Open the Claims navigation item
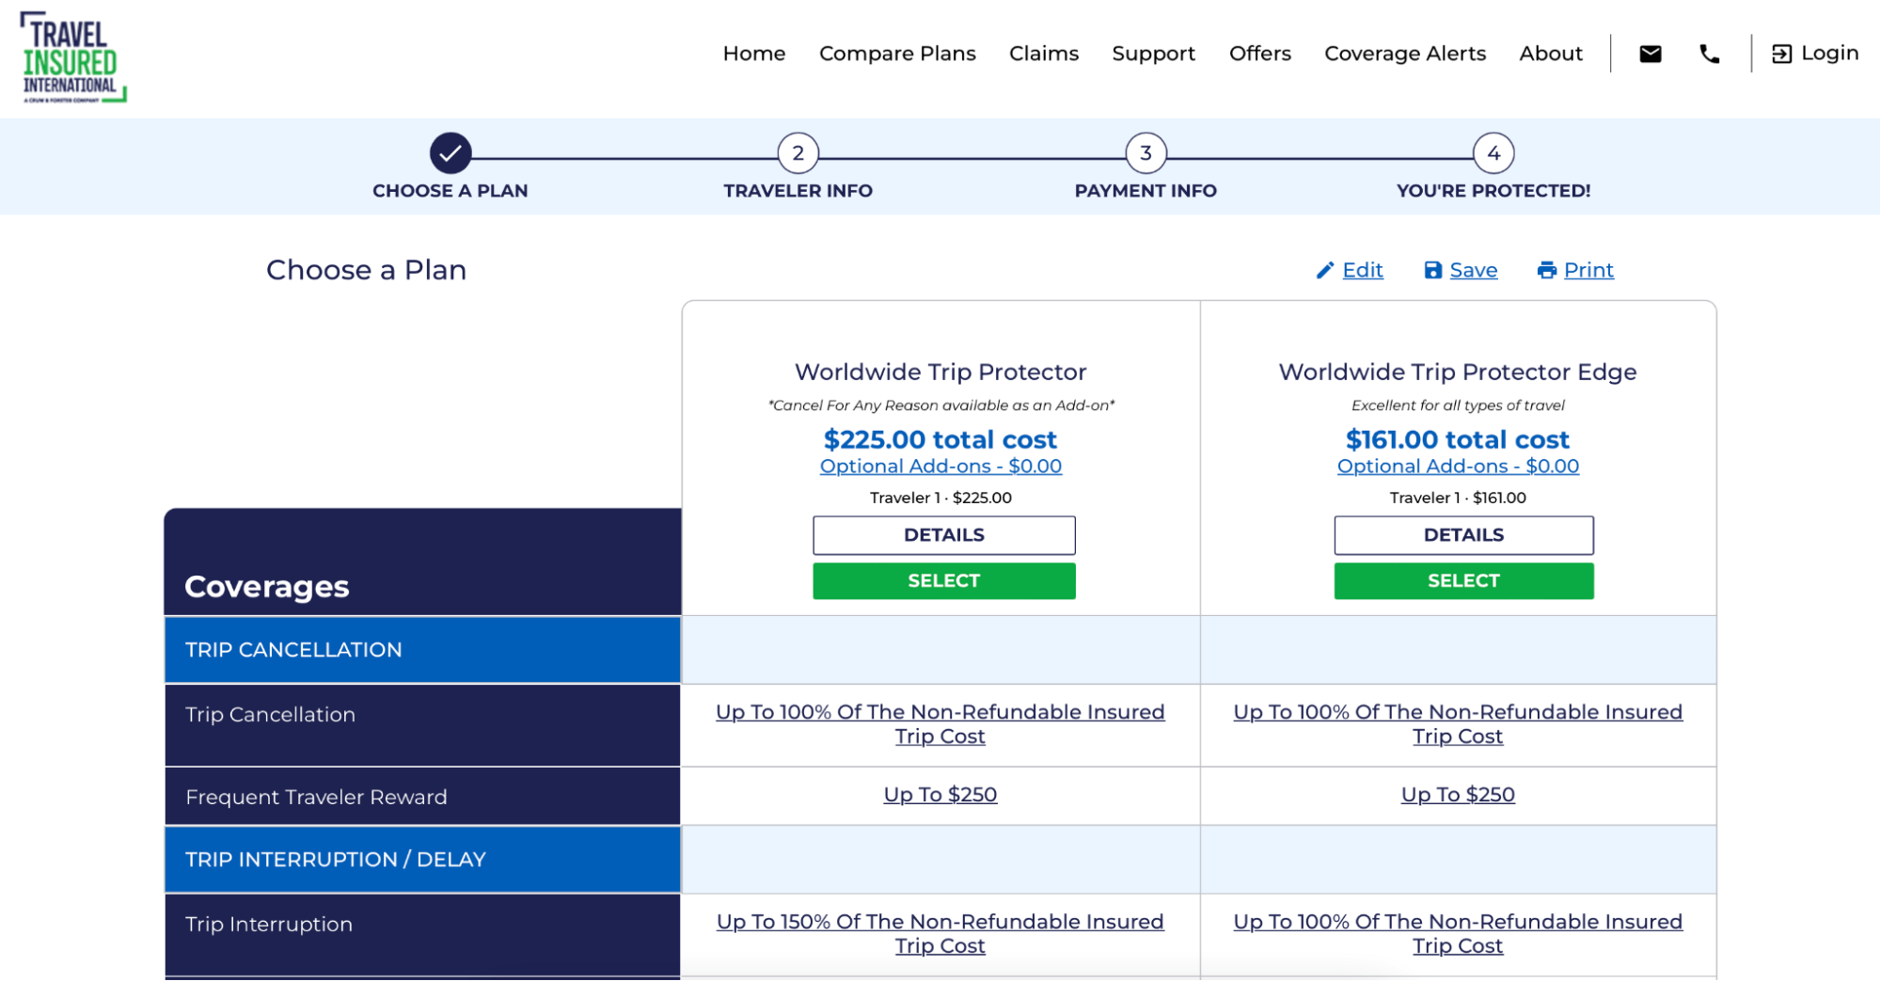 point(1043,54)
